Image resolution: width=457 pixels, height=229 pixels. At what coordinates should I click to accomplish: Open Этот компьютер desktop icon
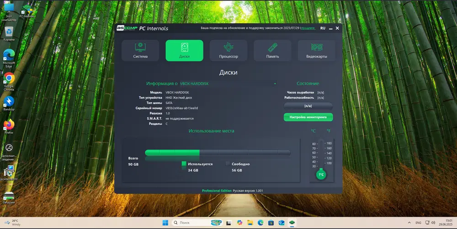point(9,12)
